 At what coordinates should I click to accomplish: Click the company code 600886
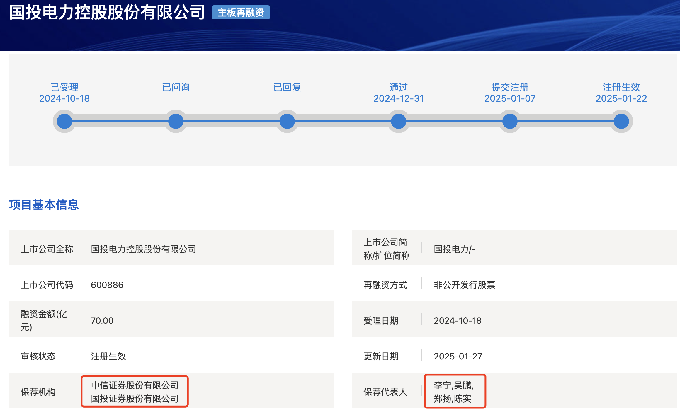(107, 285)
